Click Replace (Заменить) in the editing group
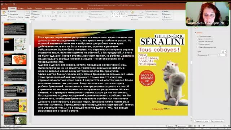 tap(166, 14)
